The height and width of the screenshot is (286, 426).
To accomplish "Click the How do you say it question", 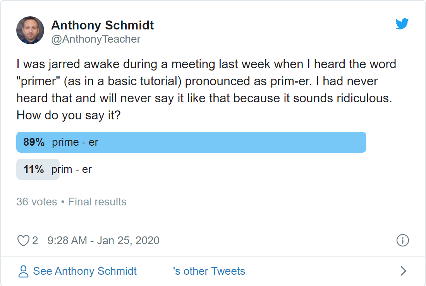I will click(69, 115).
